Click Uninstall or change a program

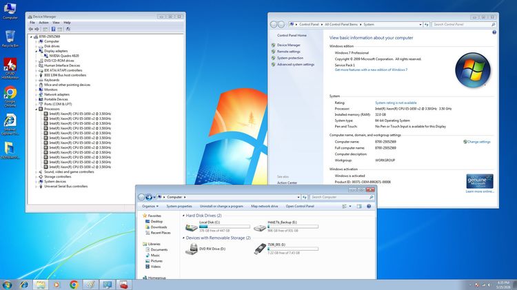pyautogui.click(x=221, y=206)
